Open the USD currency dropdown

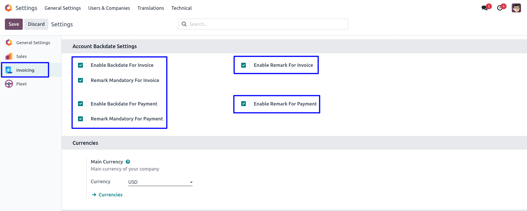160,182
